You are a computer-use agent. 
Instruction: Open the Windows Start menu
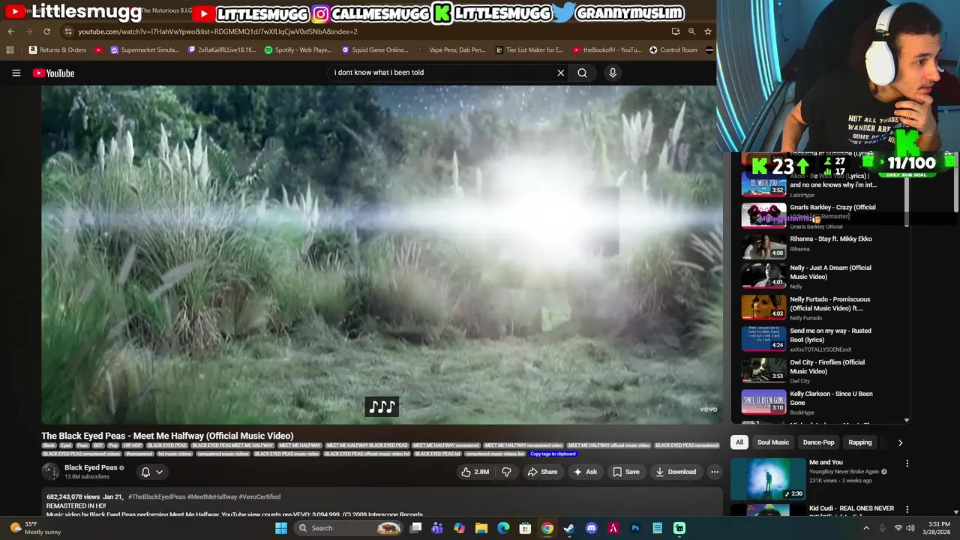(x=280, y=528)
